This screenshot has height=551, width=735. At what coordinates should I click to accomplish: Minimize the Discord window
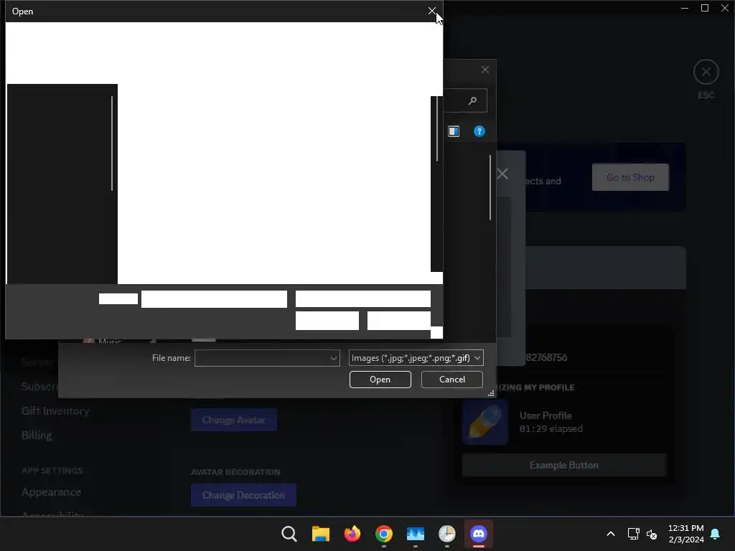tap(684, 8)
